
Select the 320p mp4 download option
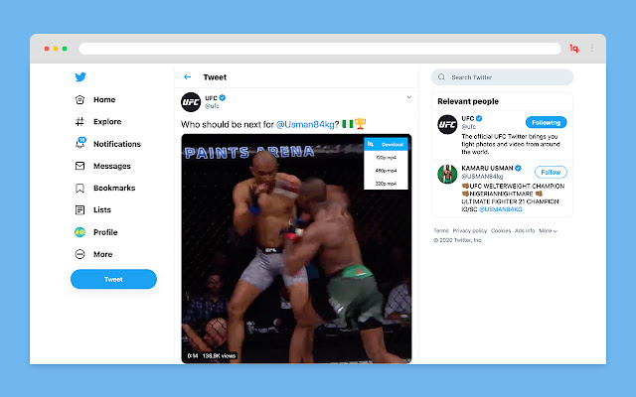(386, 184)
